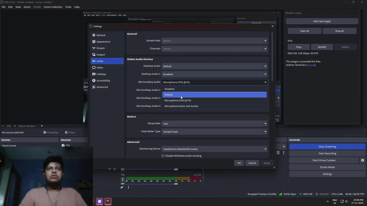Viewport: 367px width, 206px height.
Task: Close the Settings dialog
Action: tap(272, 26)
